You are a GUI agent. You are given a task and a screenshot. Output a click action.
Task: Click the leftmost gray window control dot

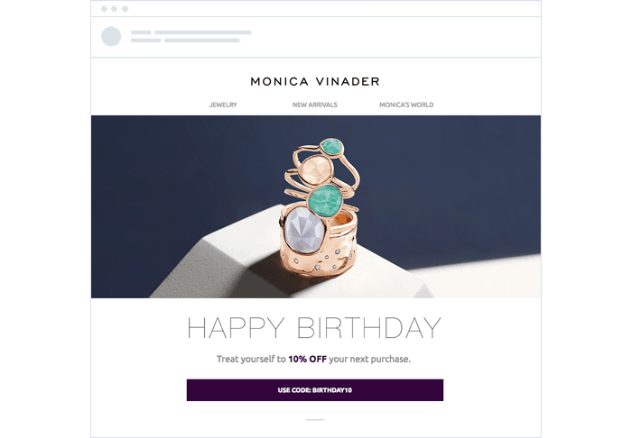pyautogui.click(x=105, y=9)
